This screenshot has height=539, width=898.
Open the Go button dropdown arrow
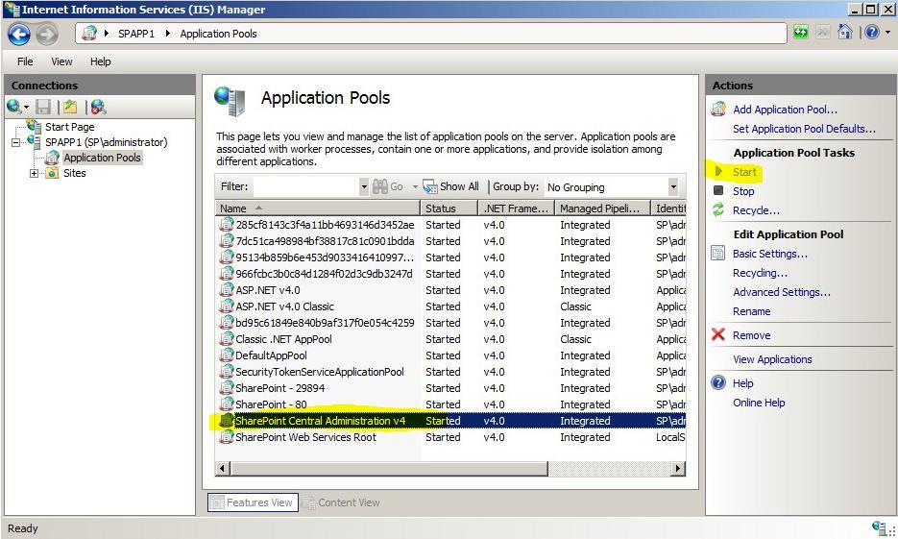click(x=415, y=186)
